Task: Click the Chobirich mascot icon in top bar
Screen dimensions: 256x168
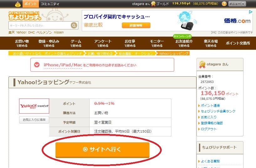Action: point(18,4)
